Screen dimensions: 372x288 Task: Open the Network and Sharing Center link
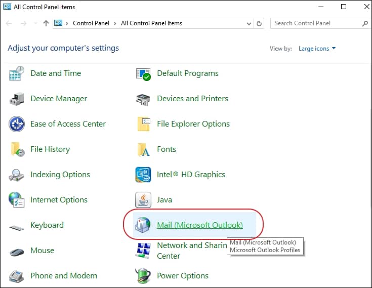[192, 251]
